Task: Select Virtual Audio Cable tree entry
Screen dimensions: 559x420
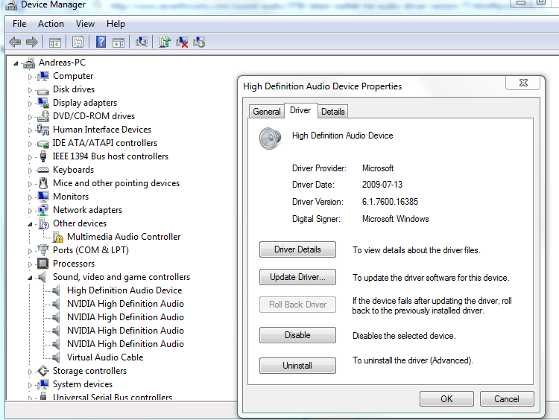Action: tap(105, 357)
